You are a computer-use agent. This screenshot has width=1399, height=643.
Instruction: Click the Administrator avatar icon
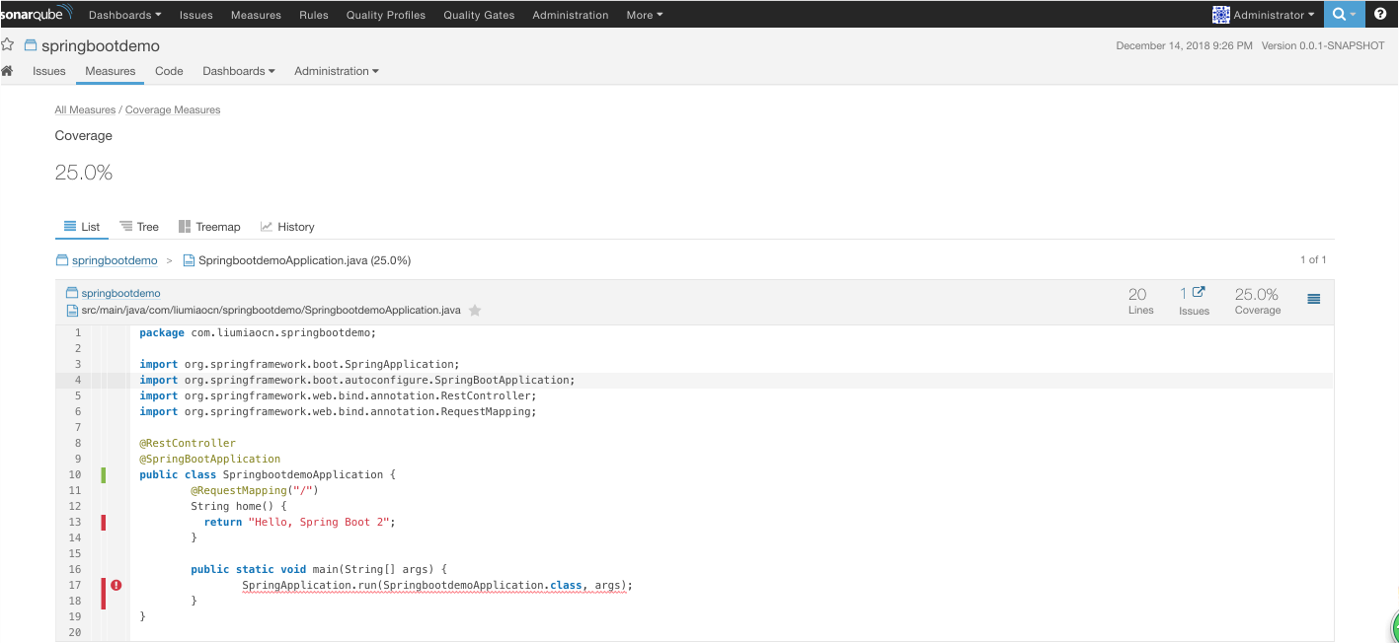tap(1221, 15)
